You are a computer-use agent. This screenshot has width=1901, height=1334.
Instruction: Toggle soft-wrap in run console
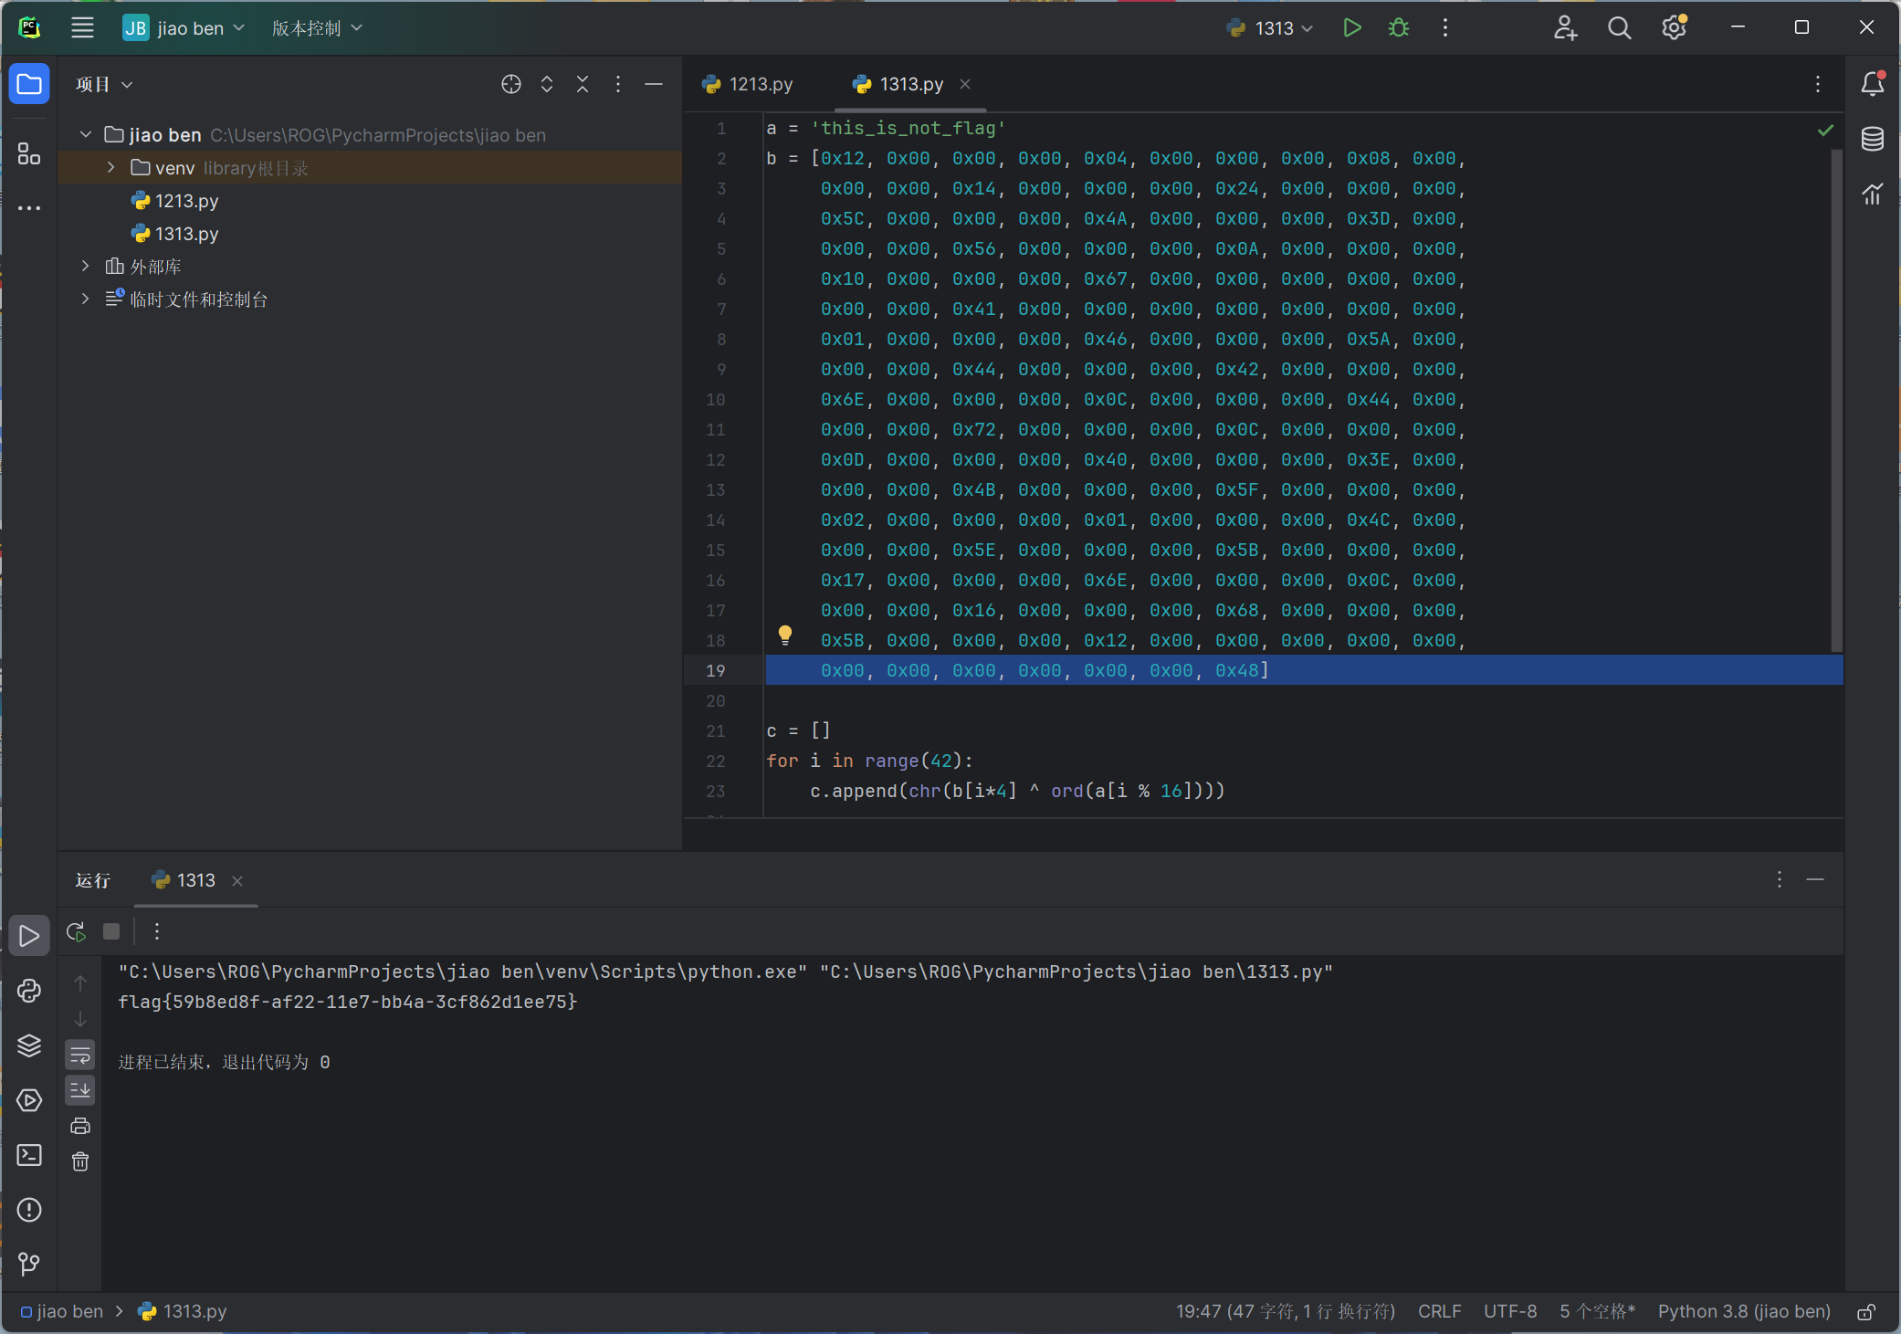[x=80, y=1056]
